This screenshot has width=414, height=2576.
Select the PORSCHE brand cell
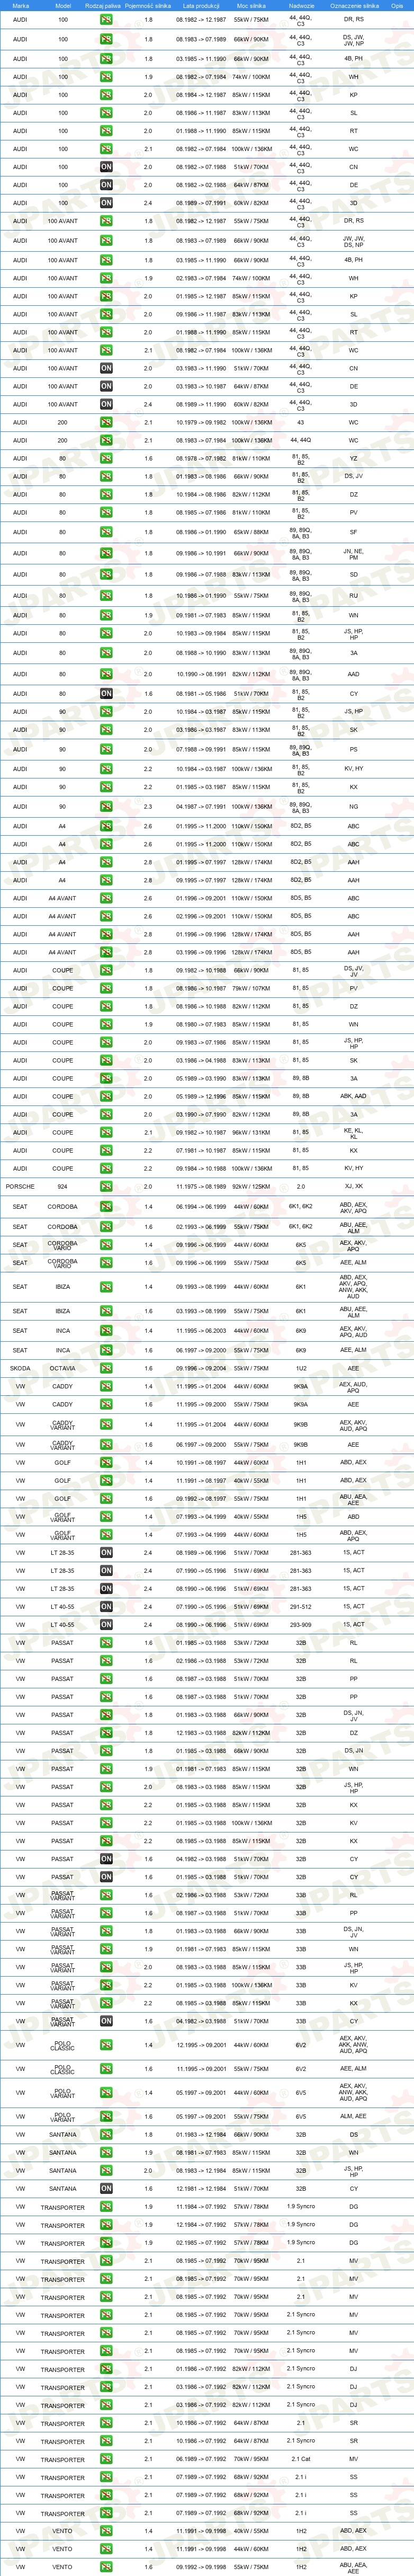coord(20,1186)
